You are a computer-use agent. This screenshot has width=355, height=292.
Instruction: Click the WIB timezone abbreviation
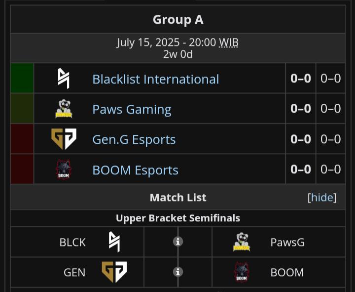pyautogui.click(x=229, y=42)
